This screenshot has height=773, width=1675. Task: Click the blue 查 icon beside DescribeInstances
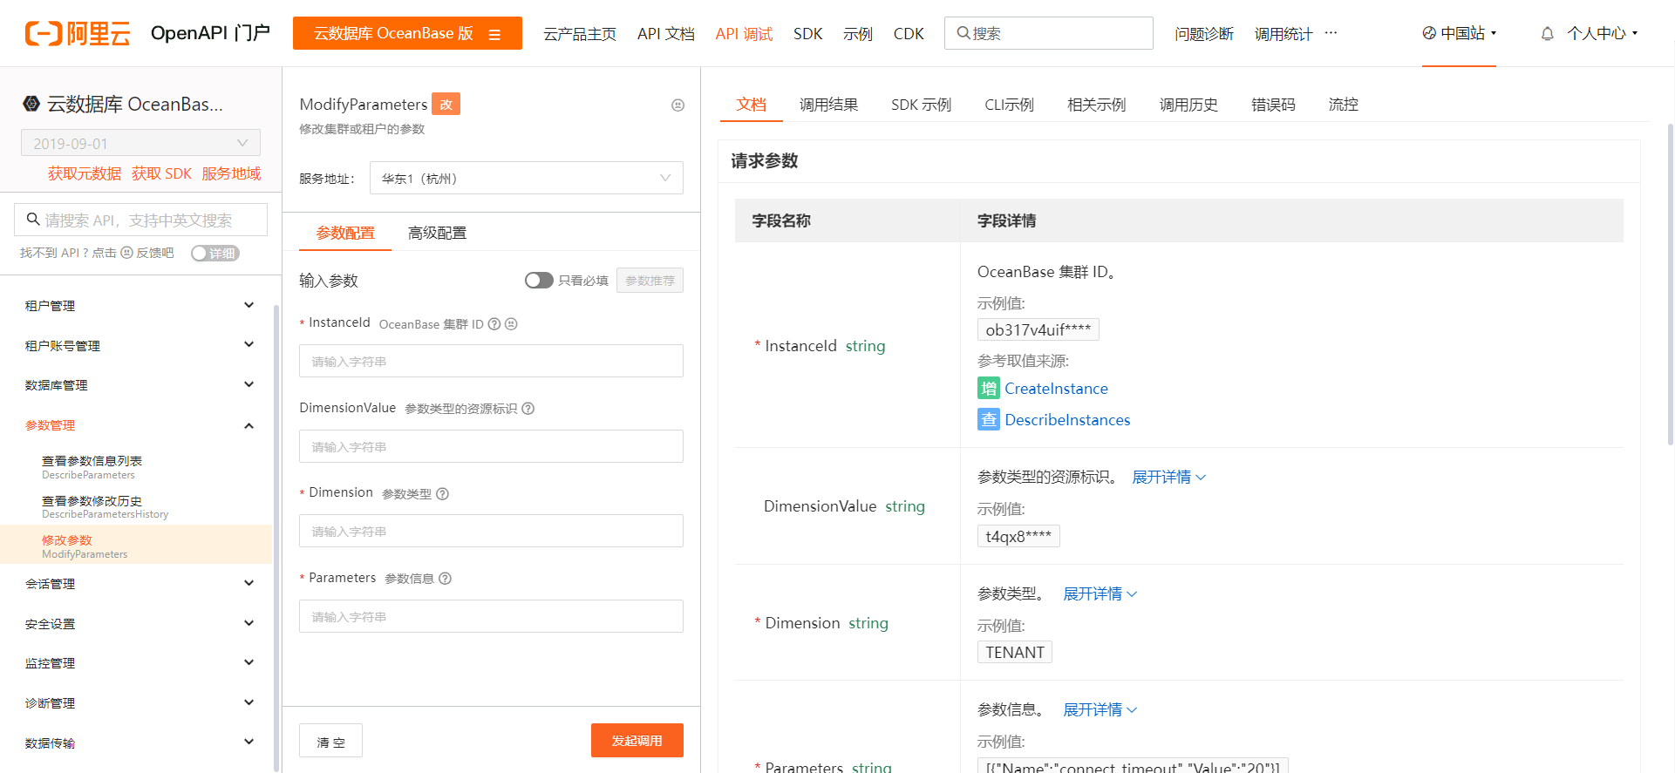[x=989, y=420]
